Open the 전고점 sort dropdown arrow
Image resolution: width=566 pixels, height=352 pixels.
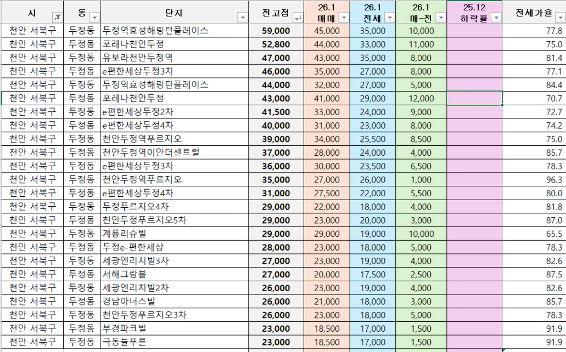298,18
